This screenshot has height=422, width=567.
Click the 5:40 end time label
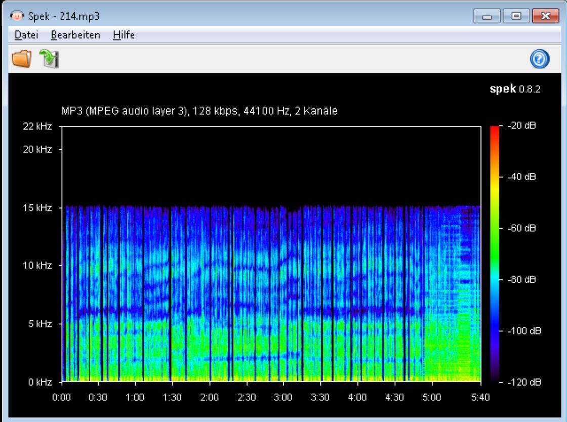[480, 397]
